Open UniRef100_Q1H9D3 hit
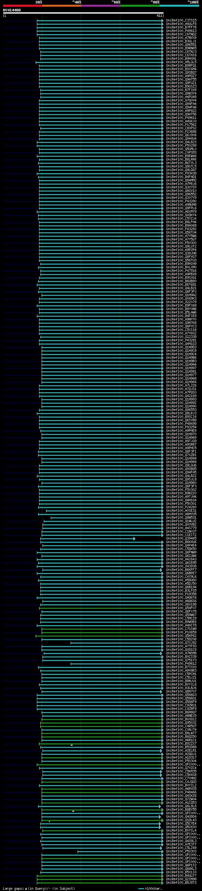This screenshot has width=202, height=891. coord(181,347)
